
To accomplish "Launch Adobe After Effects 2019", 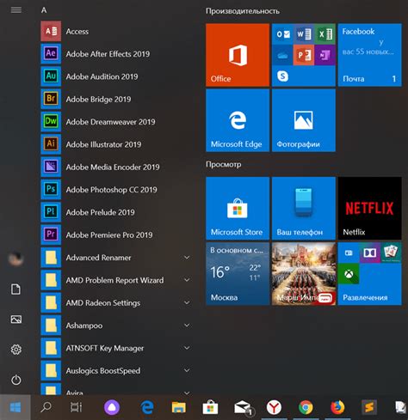I will [x=116, y=54].
